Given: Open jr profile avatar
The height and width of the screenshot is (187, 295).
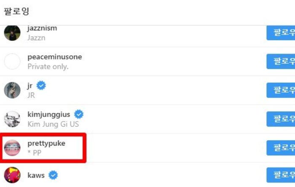Looking at the screenshot, I should click(x=12, y=90).
